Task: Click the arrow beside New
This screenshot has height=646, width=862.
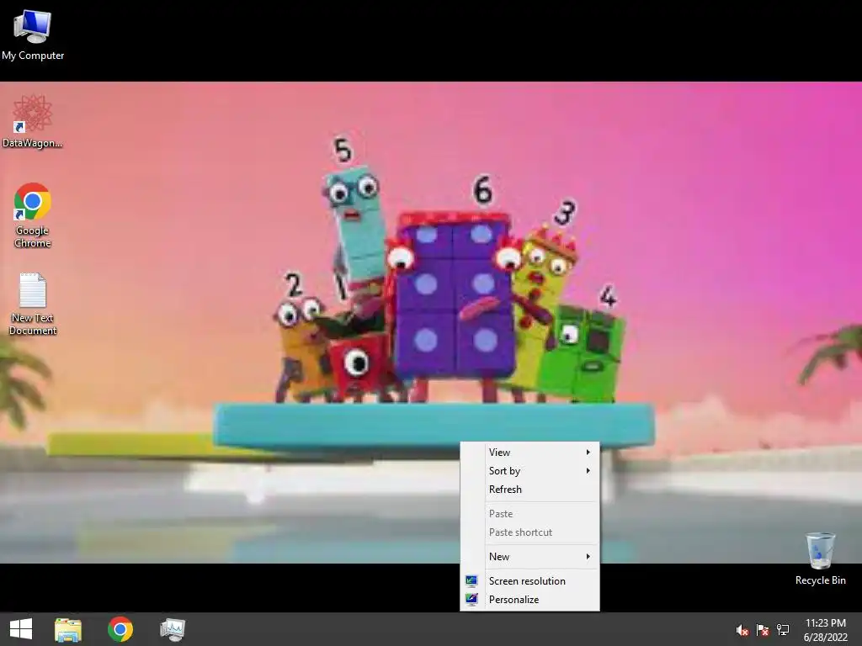Action: [588, 557]
